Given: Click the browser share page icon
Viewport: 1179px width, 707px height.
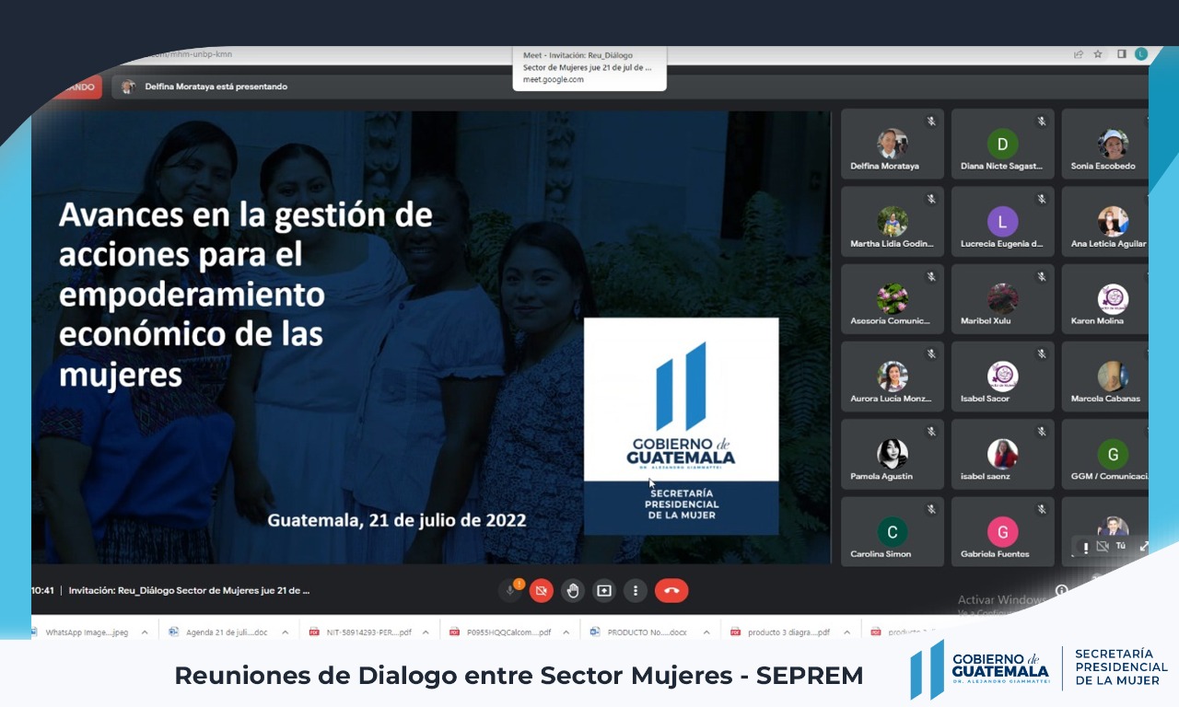Looking at the screenshot, I should [1078, 54].
